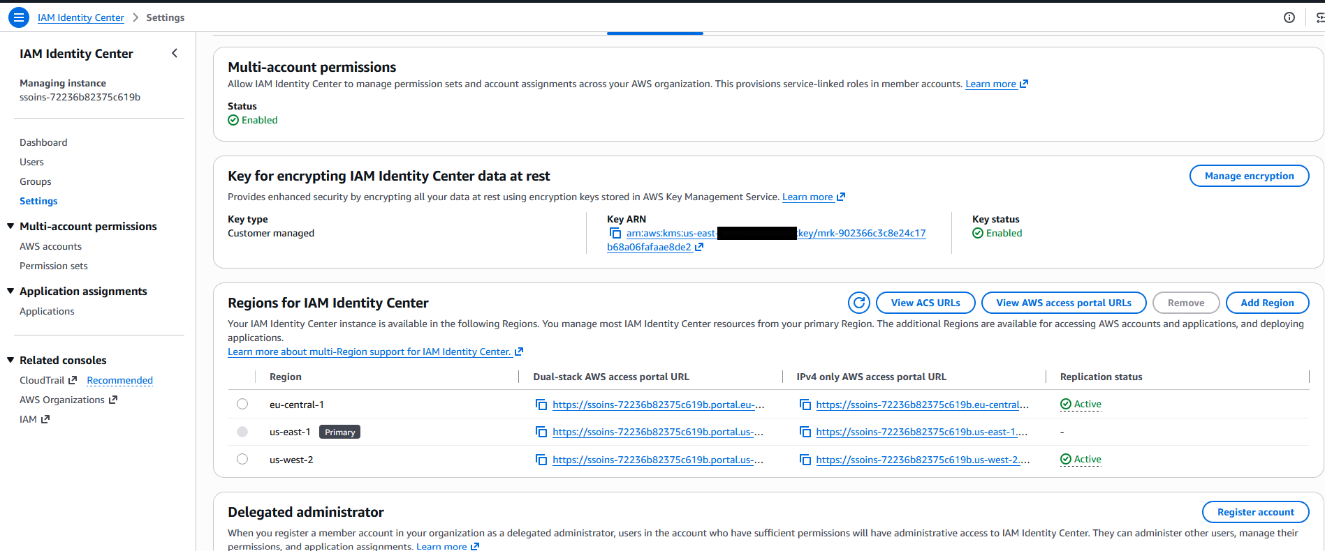1325x551 pixels.
Task: Copy us-east-1 dual-stack portal URL
Action: (541, 432)
